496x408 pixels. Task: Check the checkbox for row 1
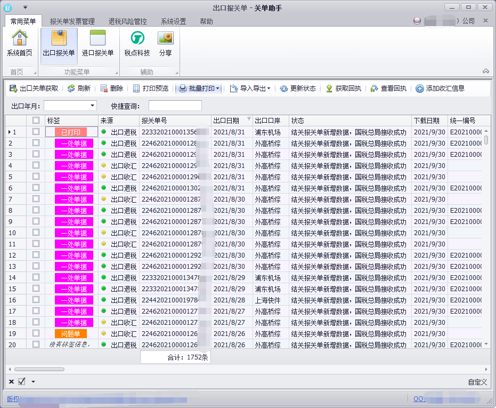point(36,132)
